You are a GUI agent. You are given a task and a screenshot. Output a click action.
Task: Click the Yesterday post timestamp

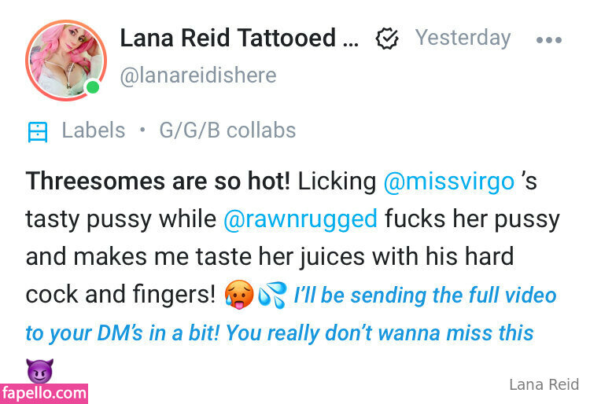click(x=463, y=37)
